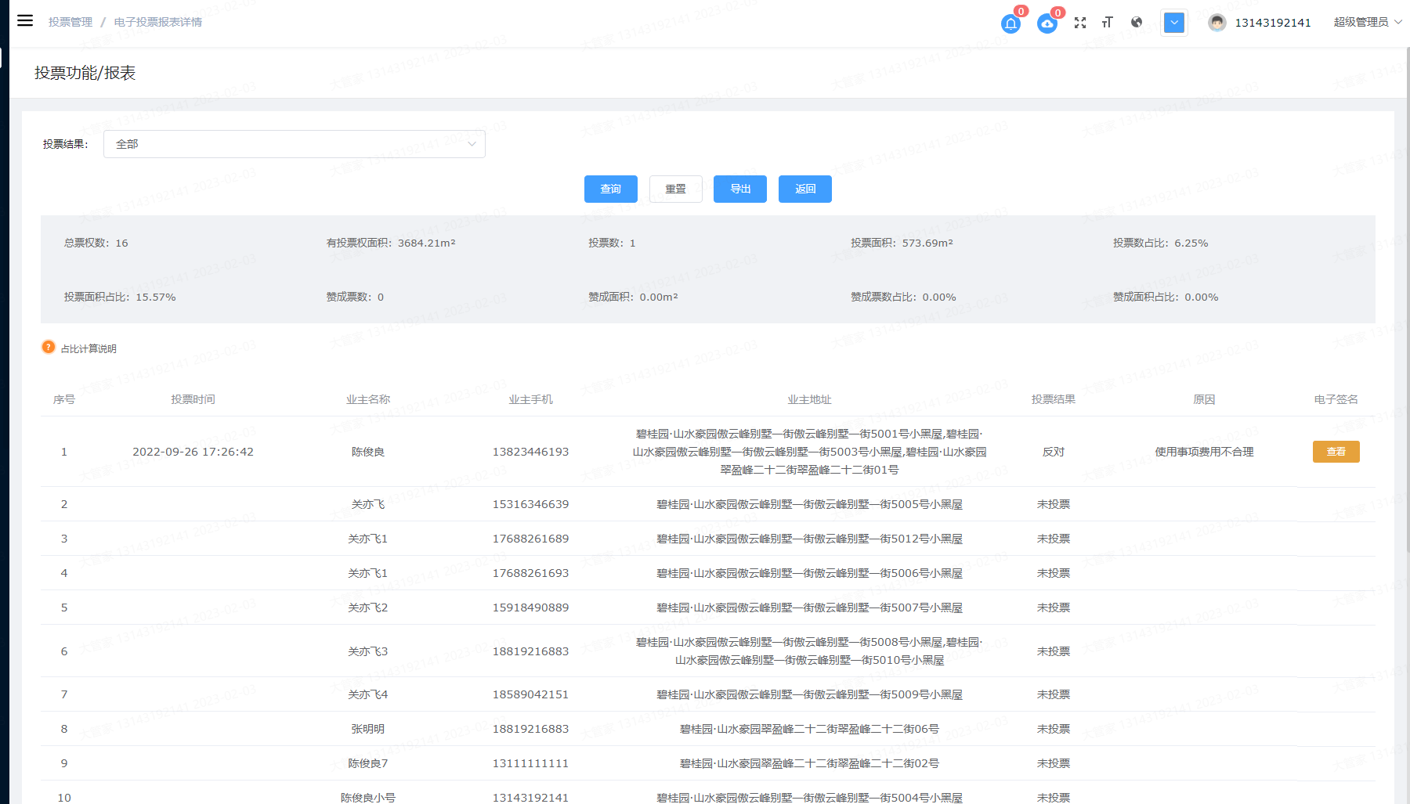
Task: Open the language globe icon
Action: click(x=1137, y=23)
